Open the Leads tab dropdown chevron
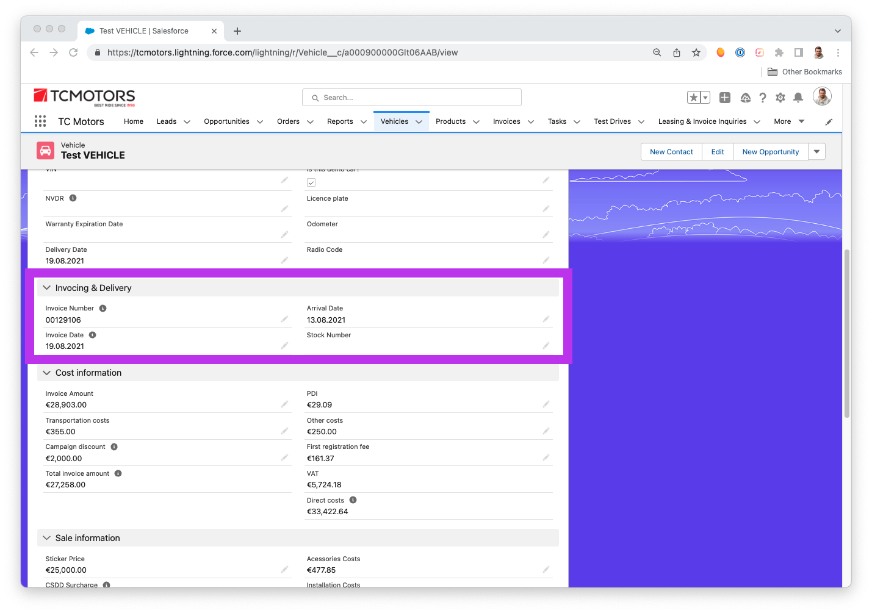 pos(187,122)
